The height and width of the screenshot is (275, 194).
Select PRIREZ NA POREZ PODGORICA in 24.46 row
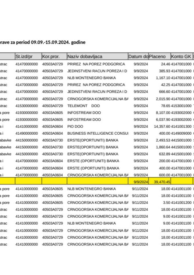[96, 64]
